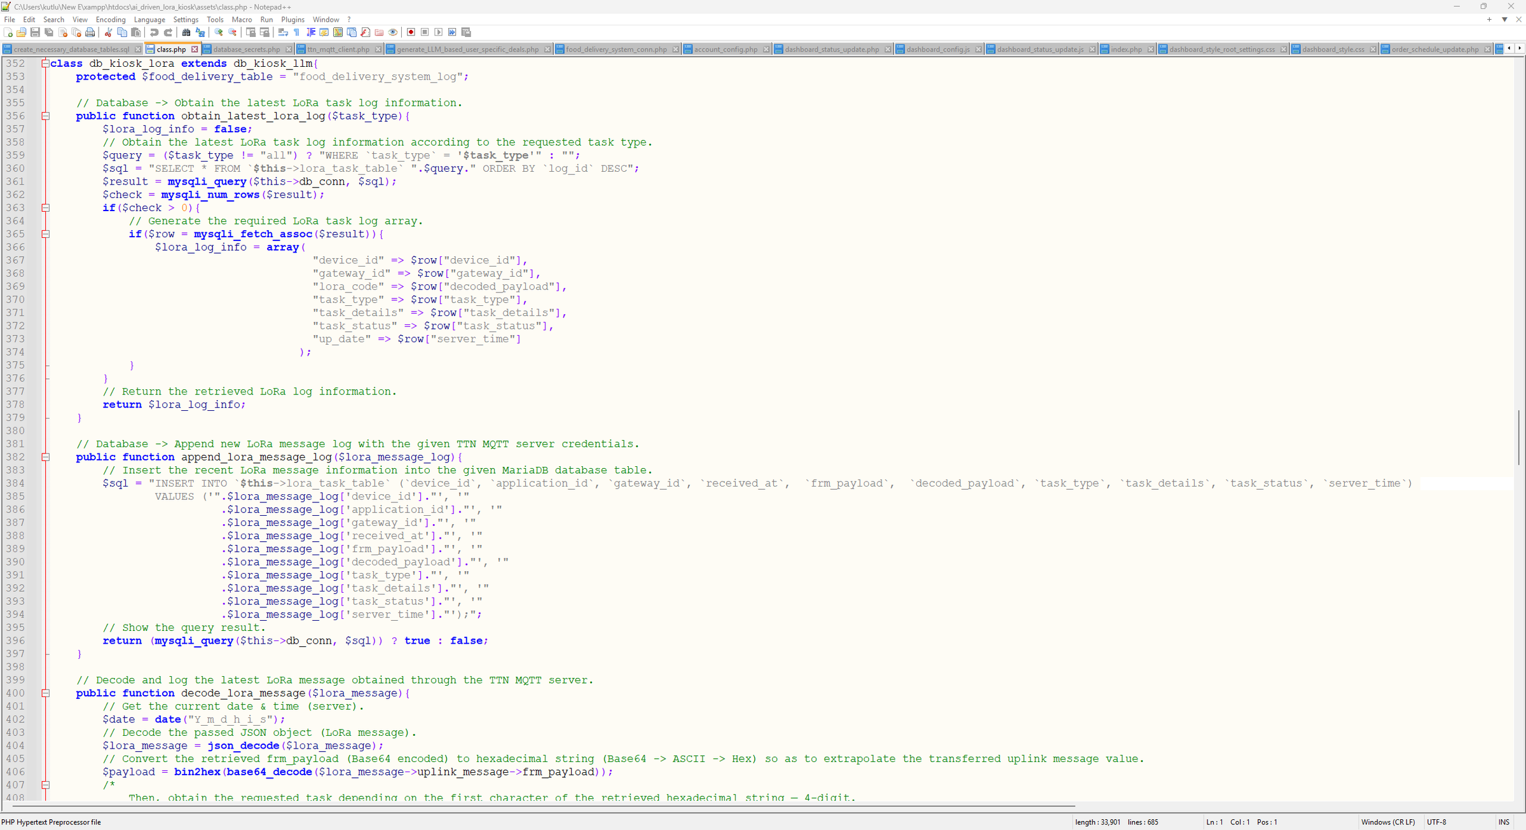Cut selection with scissors icon
1526x830 pixels.
pos(108,32)
